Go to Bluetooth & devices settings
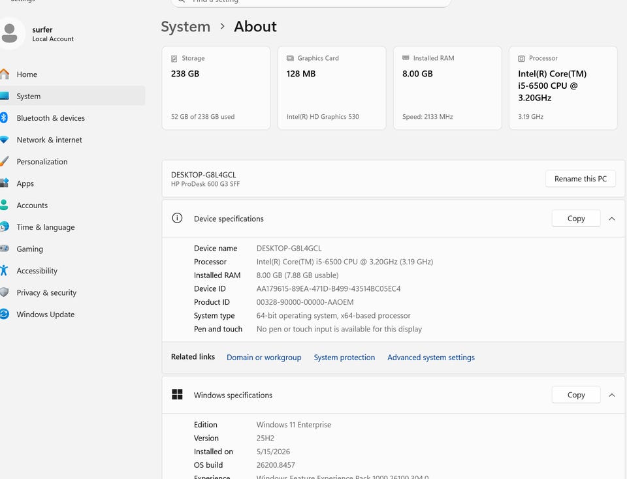 [x=51, y=118]
